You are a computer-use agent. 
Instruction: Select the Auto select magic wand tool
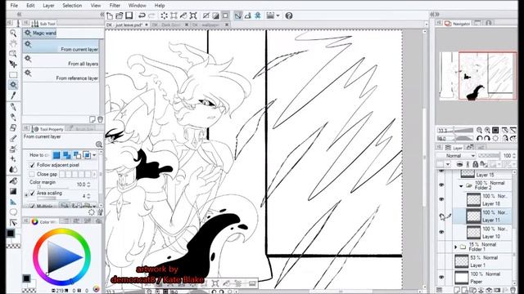pos(13,85)
